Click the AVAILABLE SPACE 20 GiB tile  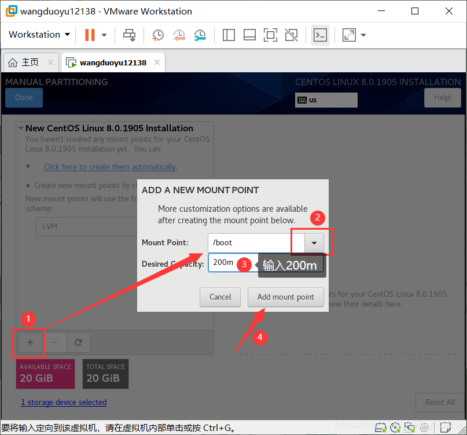(45, 374)
